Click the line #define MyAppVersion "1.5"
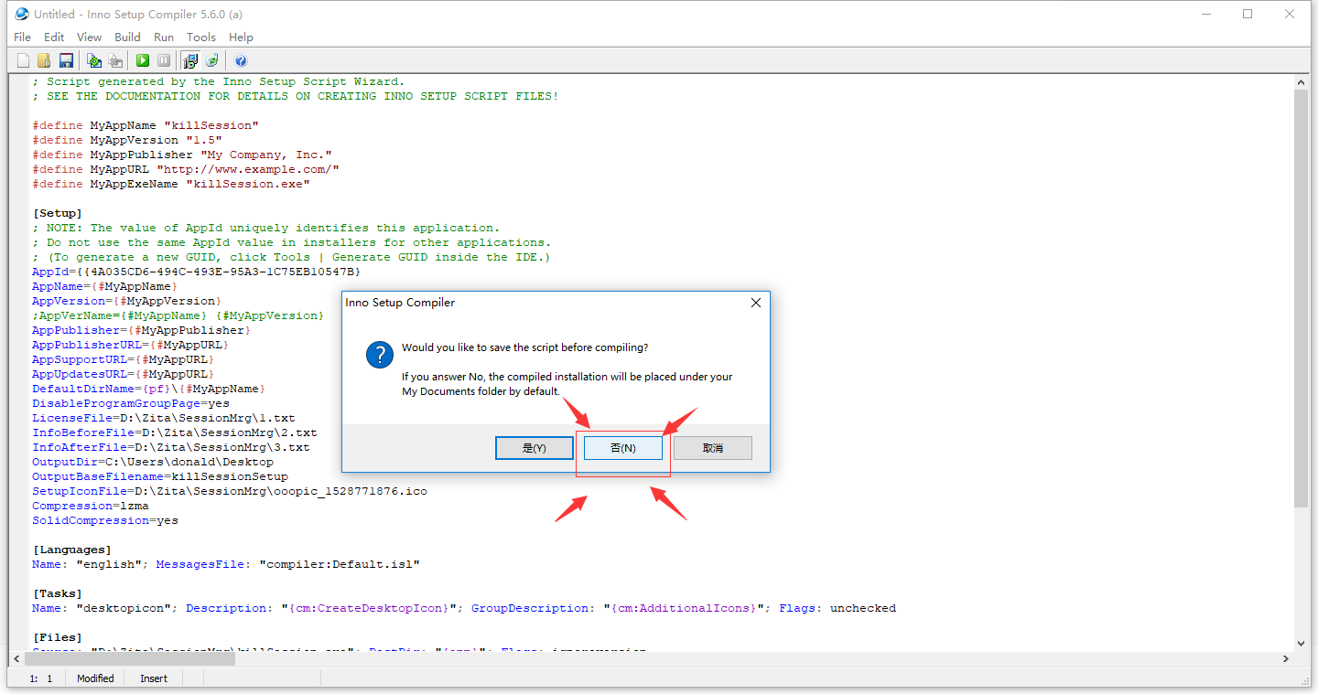This screenshot has height=694, width=1318. 127,140
